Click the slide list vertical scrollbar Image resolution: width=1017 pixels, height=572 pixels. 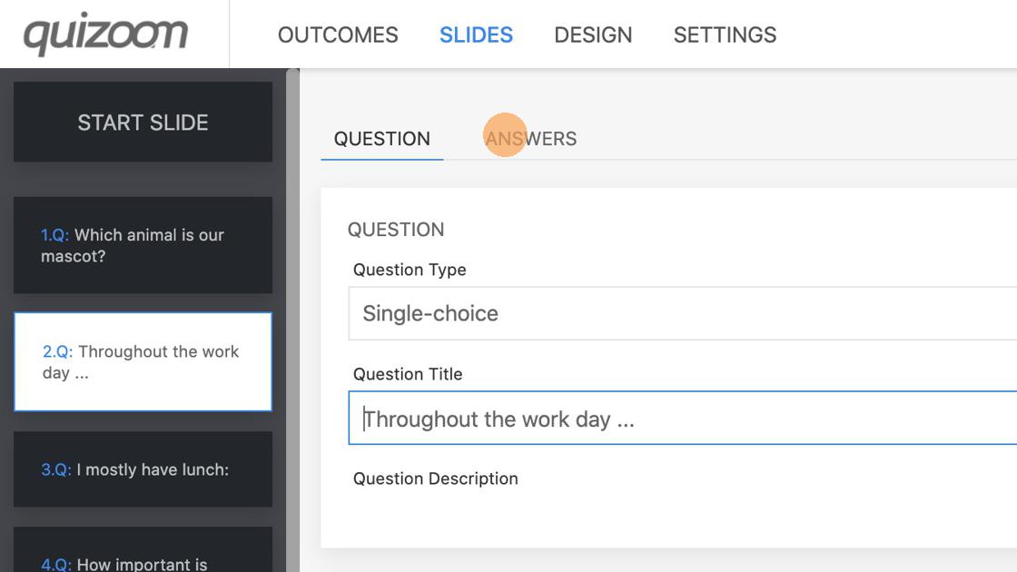(x=292, y=318)
